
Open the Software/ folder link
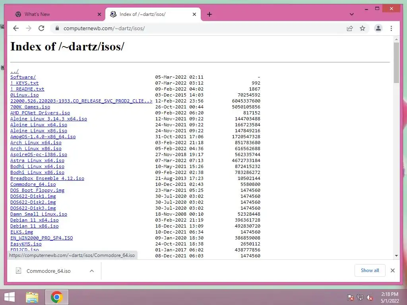pyautogui.click(x=23, y=77)
